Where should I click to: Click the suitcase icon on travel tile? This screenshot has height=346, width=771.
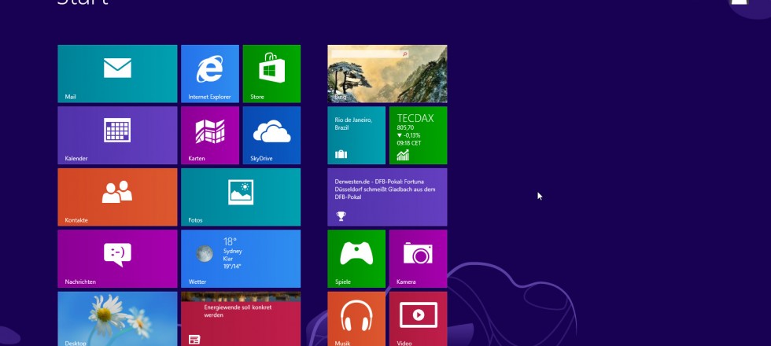point(341,154)
